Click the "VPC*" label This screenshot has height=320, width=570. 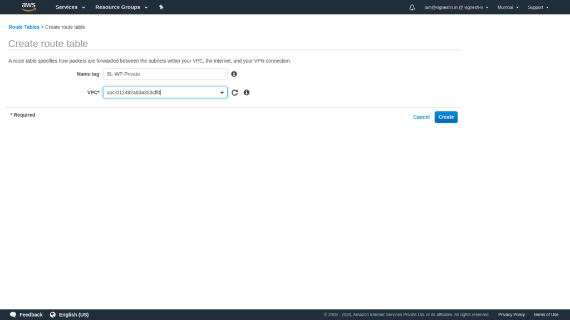(x=93, y=93)
